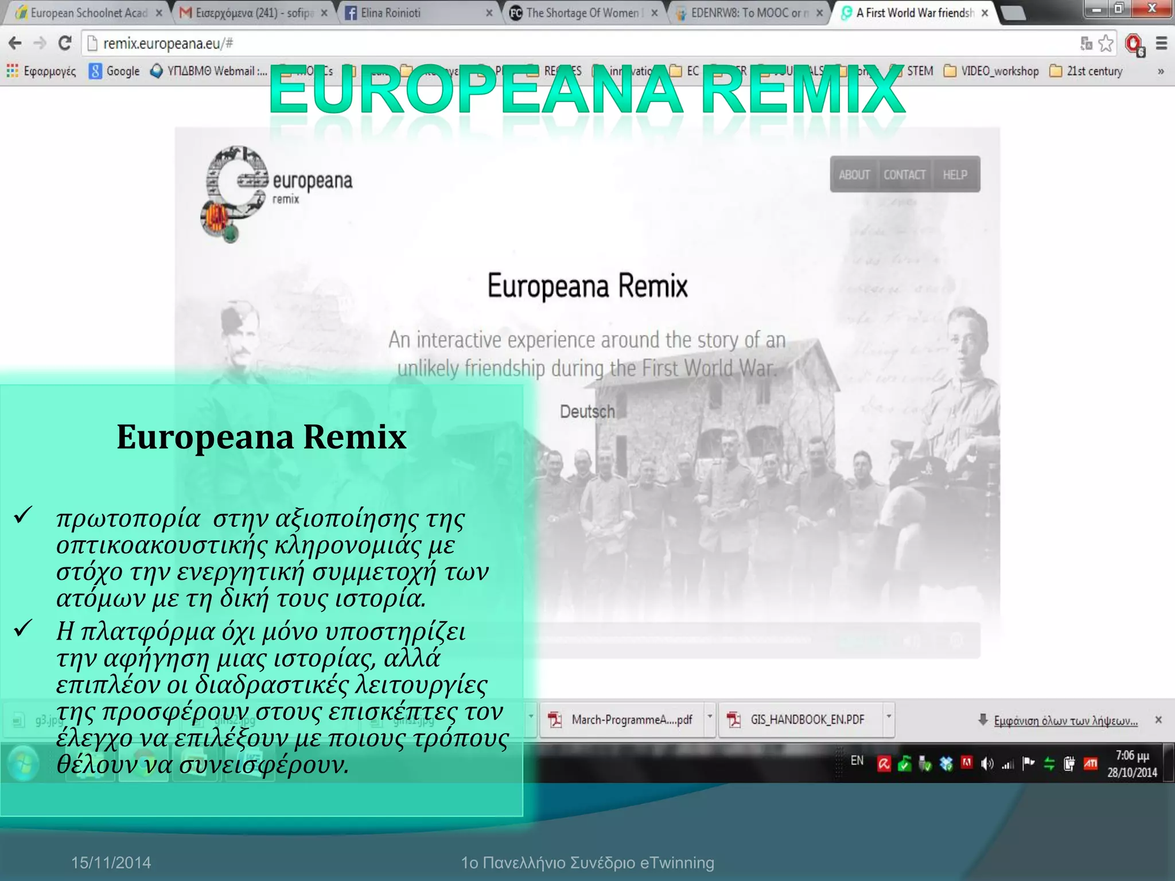The width and height of the screenshot is (1175, 881).
Task: Click the green padlock tray icon
Action: click(905, 764)
